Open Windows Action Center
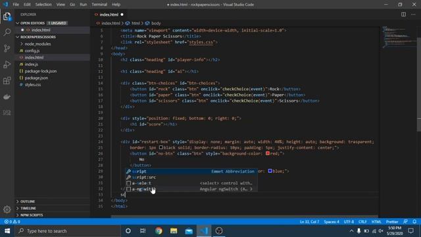 pos(410,231)
